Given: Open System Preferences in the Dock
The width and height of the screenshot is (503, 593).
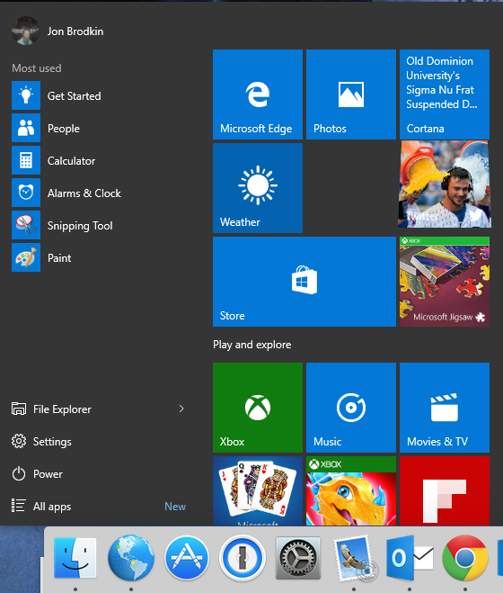Looking at the screenshot, I should (x=298, y=558).
